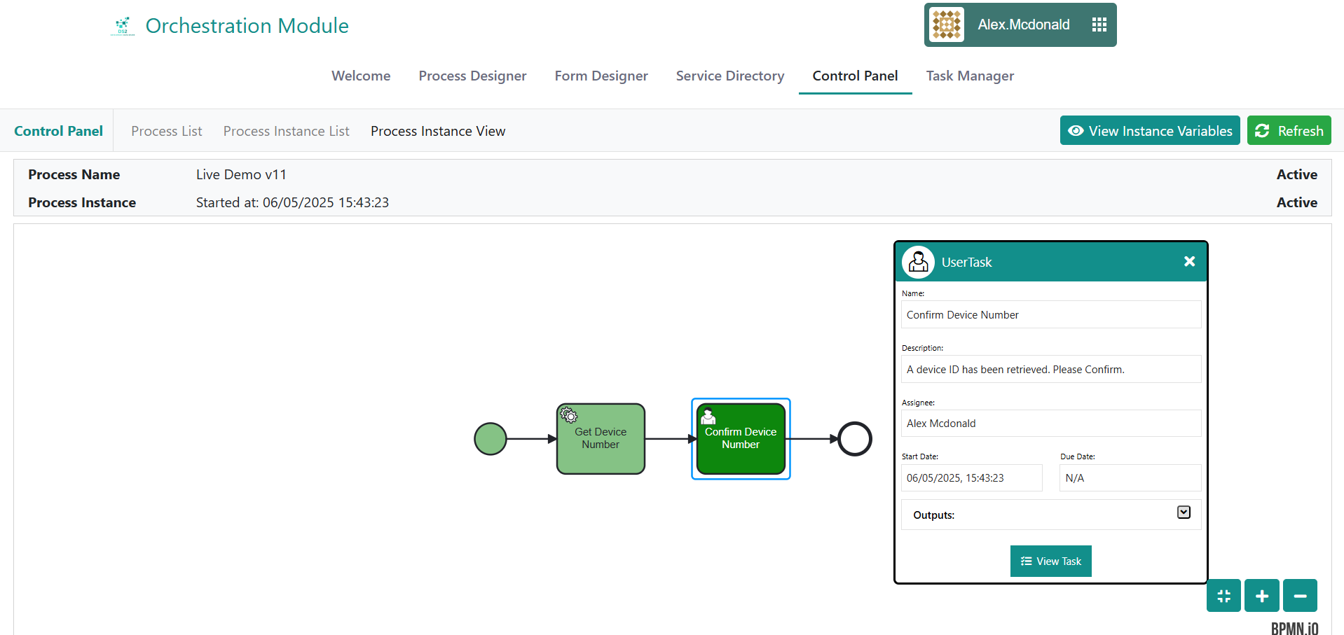Open the Process Instance List link
The width and height of the screenshot is (1344, 635).
tap(286, 131)
